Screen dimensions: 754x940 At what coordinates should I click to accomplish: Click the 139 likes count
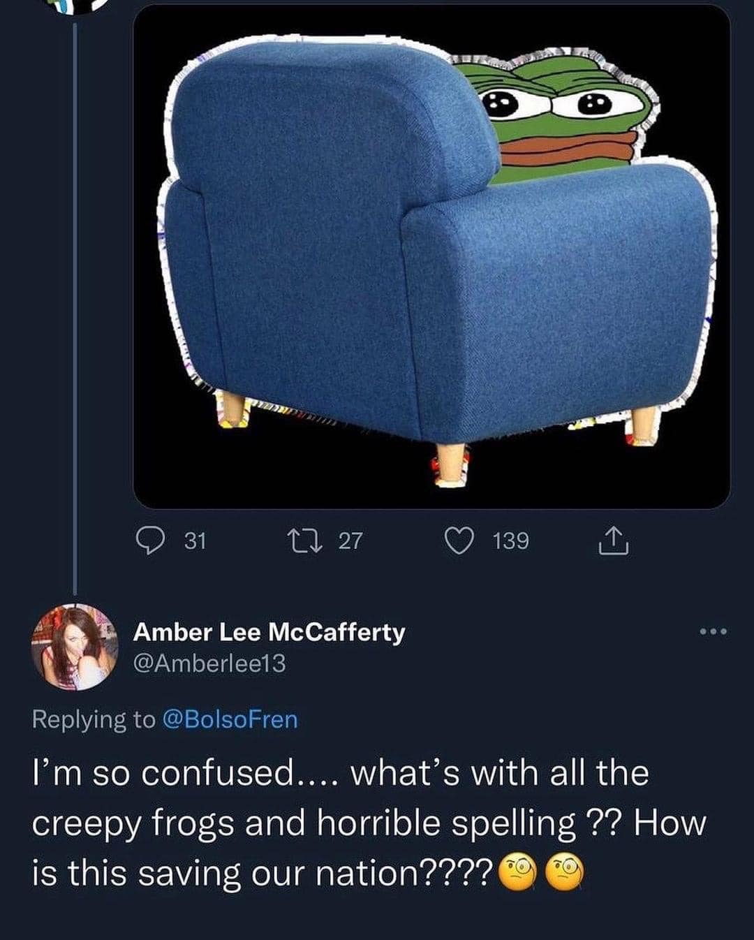[x=510, y=541]
